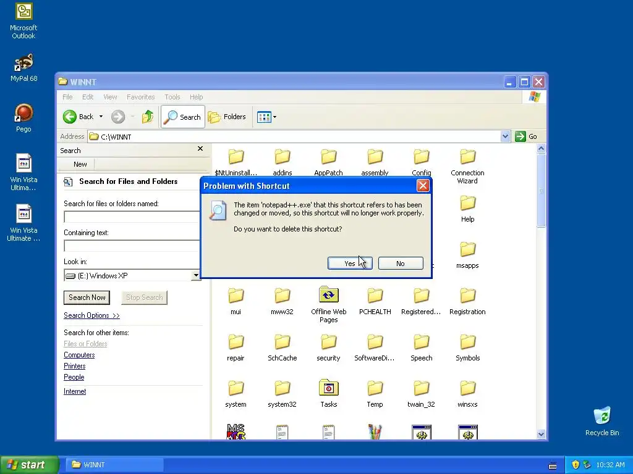Close the Search side pane
633x474 pixels.
200,149
